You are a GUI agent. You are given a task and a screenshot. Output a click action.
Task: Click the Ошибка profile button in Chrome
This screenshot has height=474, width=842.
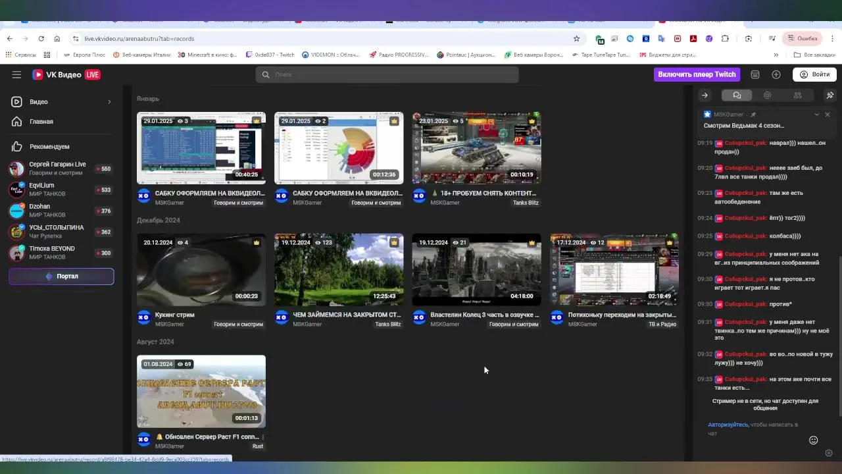pyautogui.click(x=802, y=38)
